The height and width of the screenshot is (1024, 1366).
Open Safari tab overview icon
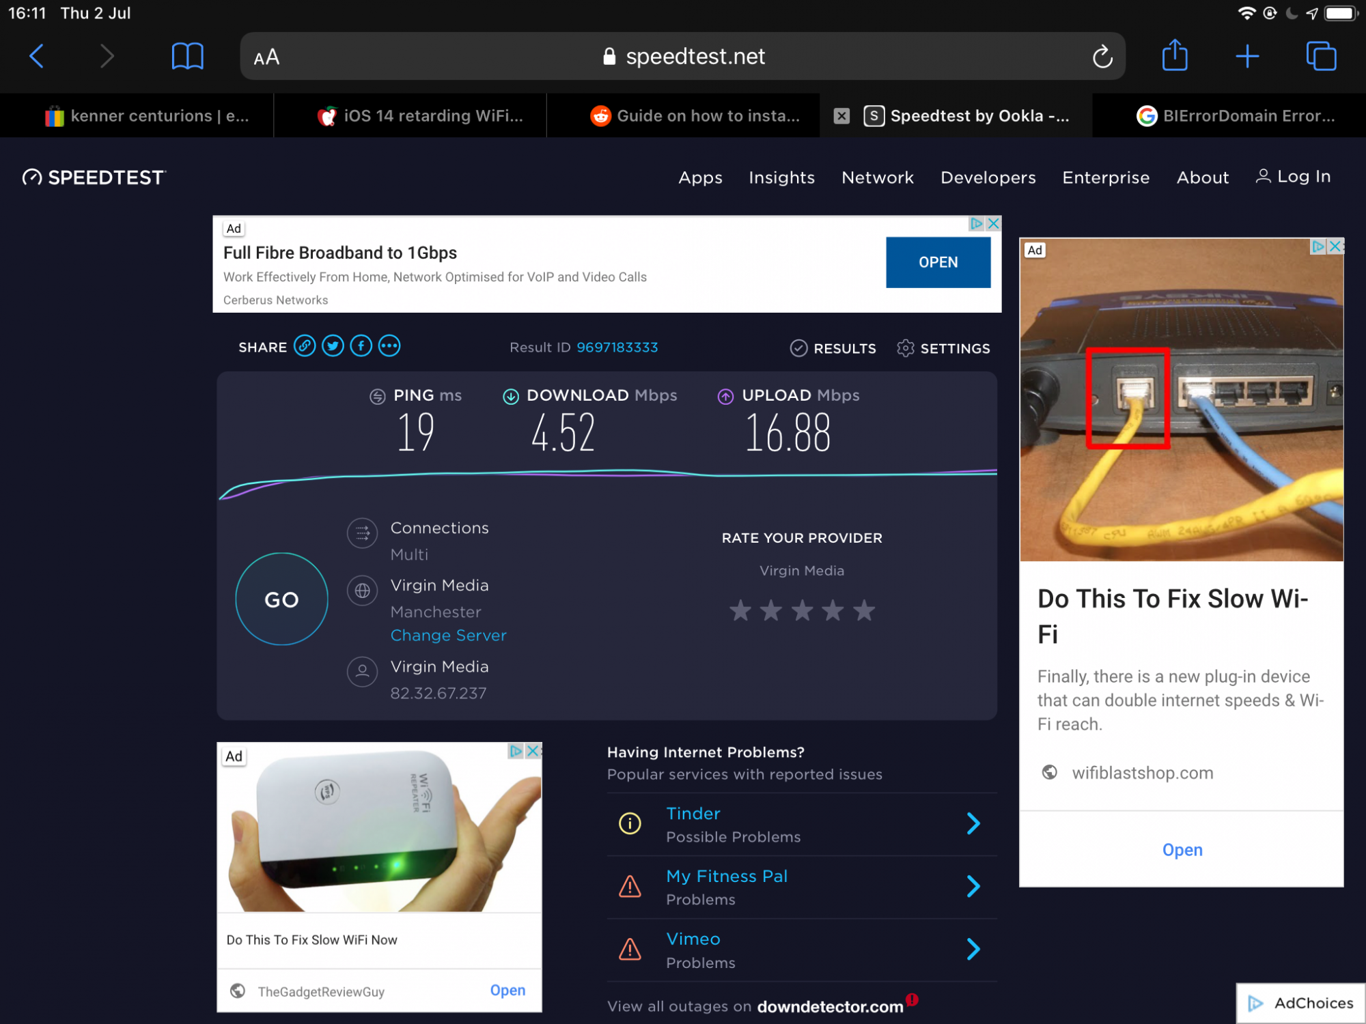1321,56
